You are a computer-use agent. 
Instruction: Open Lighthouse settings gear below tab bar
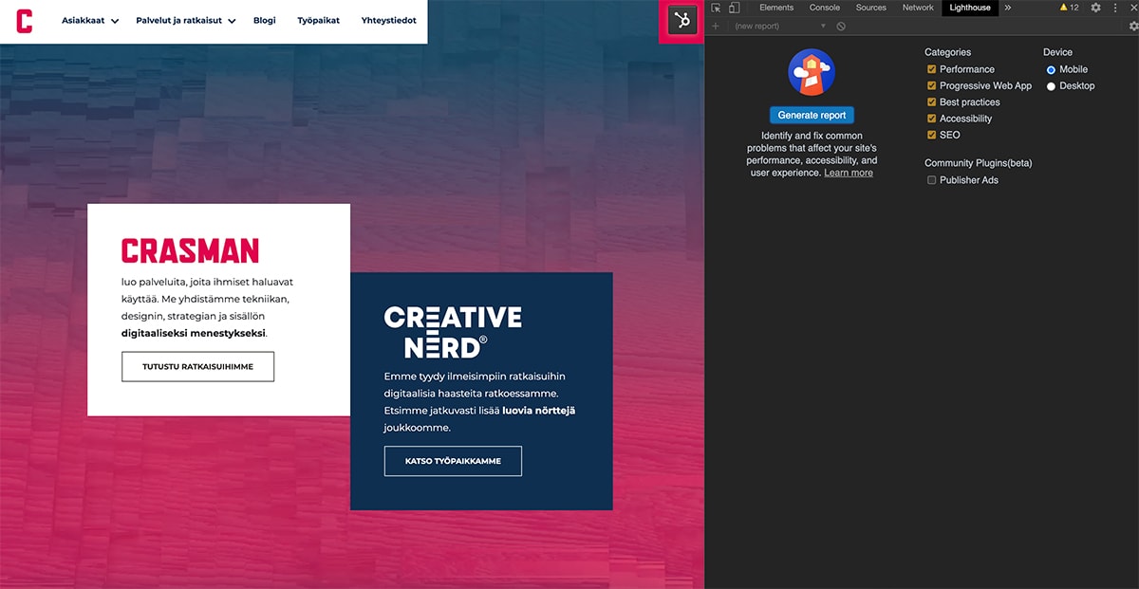point(1133,26)
